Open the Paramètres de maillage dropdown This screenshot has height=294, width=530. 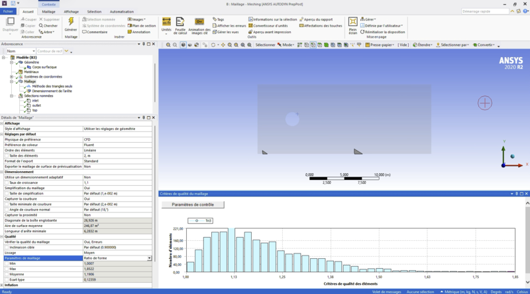(x=150, y=258)
